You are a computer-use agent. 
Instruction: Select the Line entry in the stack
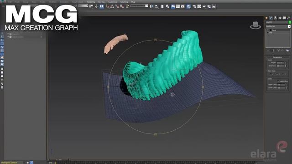tap(271, 32)
